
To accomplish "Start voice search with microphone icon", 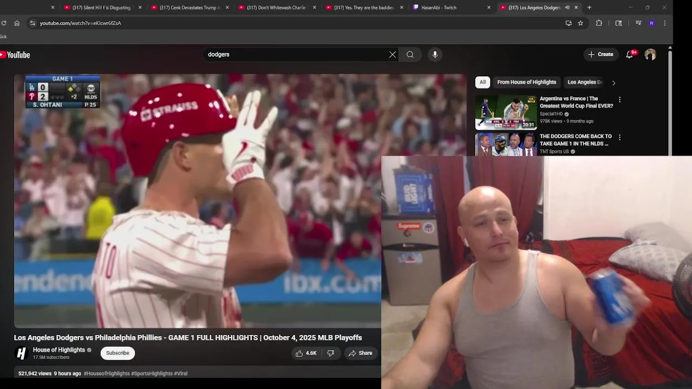I will (435, 55).
